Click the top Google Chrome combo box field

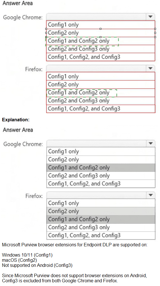[96, 17]
